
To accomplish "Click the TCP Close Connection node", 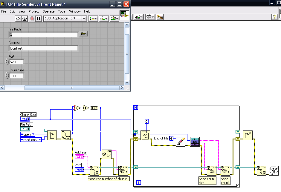I will (x=262, y=171).
